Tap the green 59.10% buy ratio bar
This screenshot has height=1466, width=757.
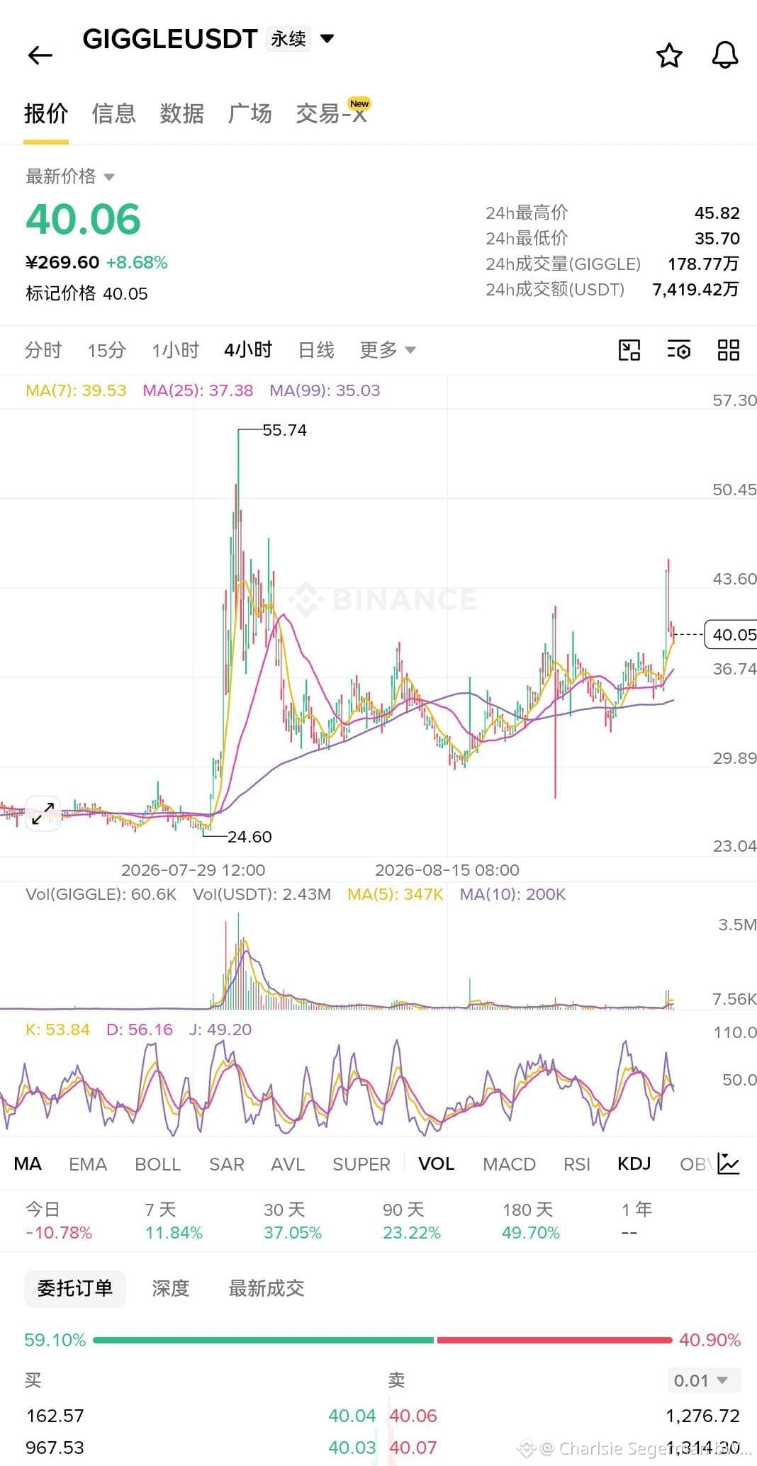click(263, 1341)
